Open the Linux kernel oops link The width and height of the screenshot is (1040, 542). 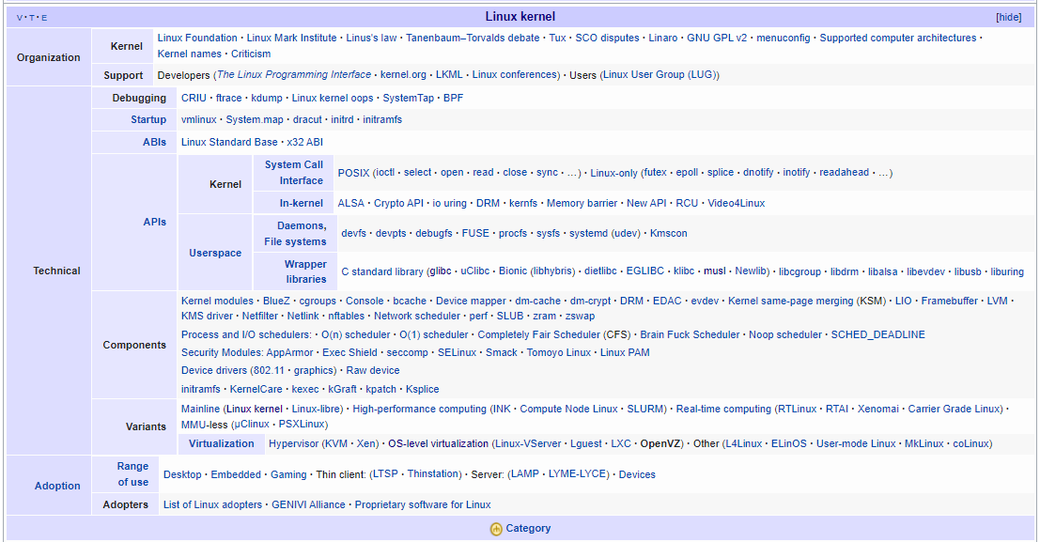(x=333, y=98)
